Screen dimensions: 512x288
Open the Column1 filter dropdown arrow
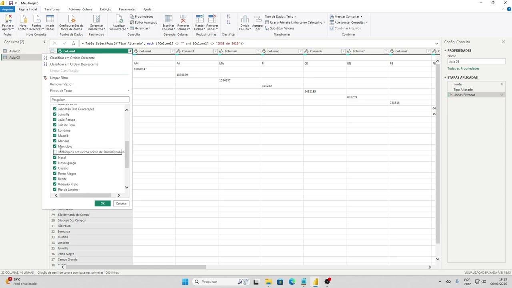(130, 51)
